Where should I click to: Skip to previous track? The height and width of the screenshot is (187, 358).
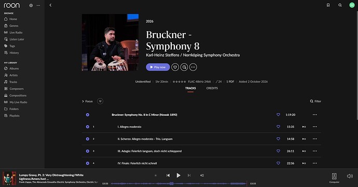click(x=168, y=176)
